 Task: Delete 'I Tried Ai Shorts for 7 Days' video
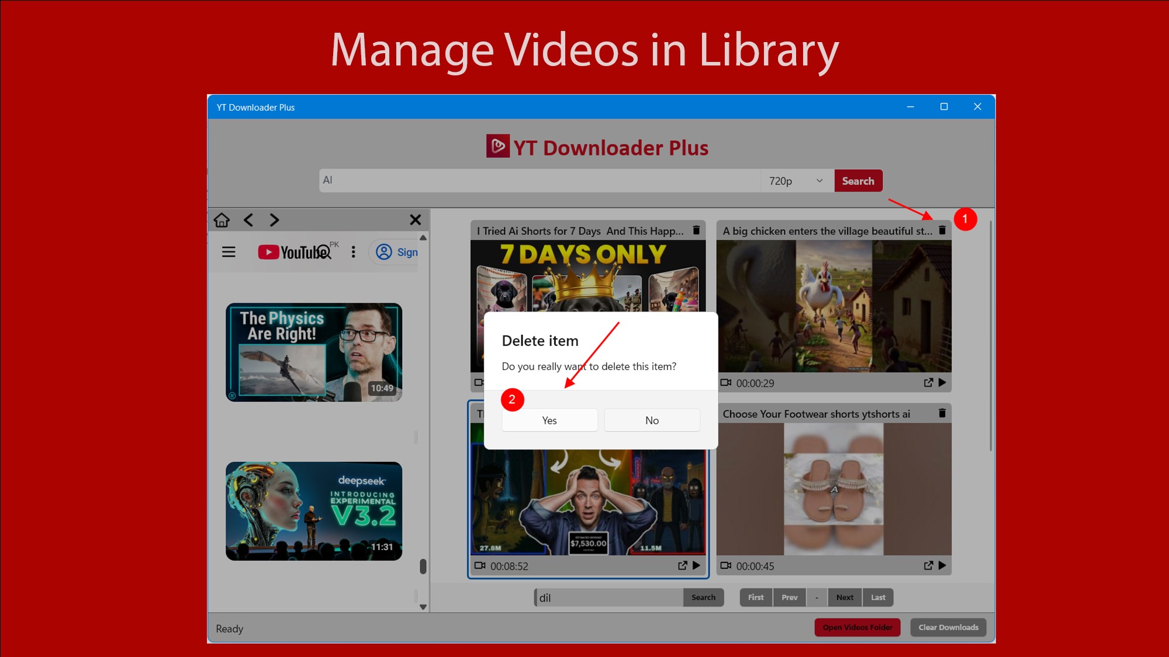696,230
